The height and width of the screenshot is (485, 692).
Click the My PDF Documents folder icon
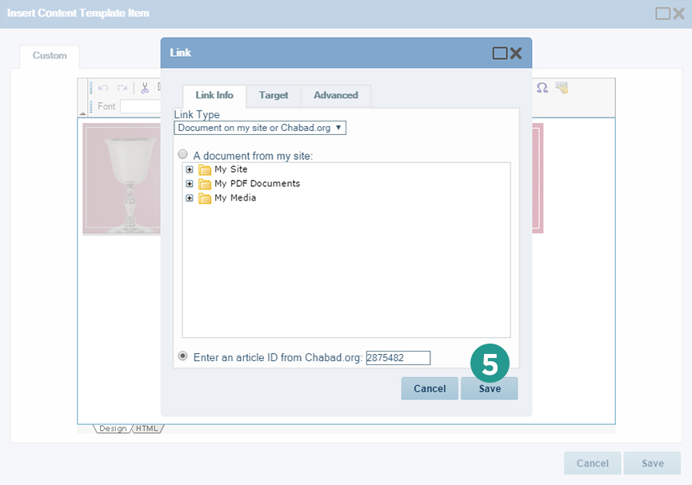tap(205, 184)
